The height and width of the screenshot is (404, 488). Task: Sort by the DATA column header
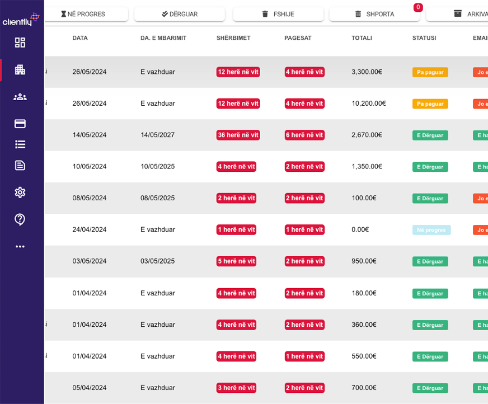click(x=80, y=38)
